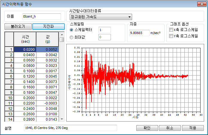The height and width of the screenshot is (135, 208).
Task: Select row header 1 in table
Action: pyautogui.click(x=9, y=50)
